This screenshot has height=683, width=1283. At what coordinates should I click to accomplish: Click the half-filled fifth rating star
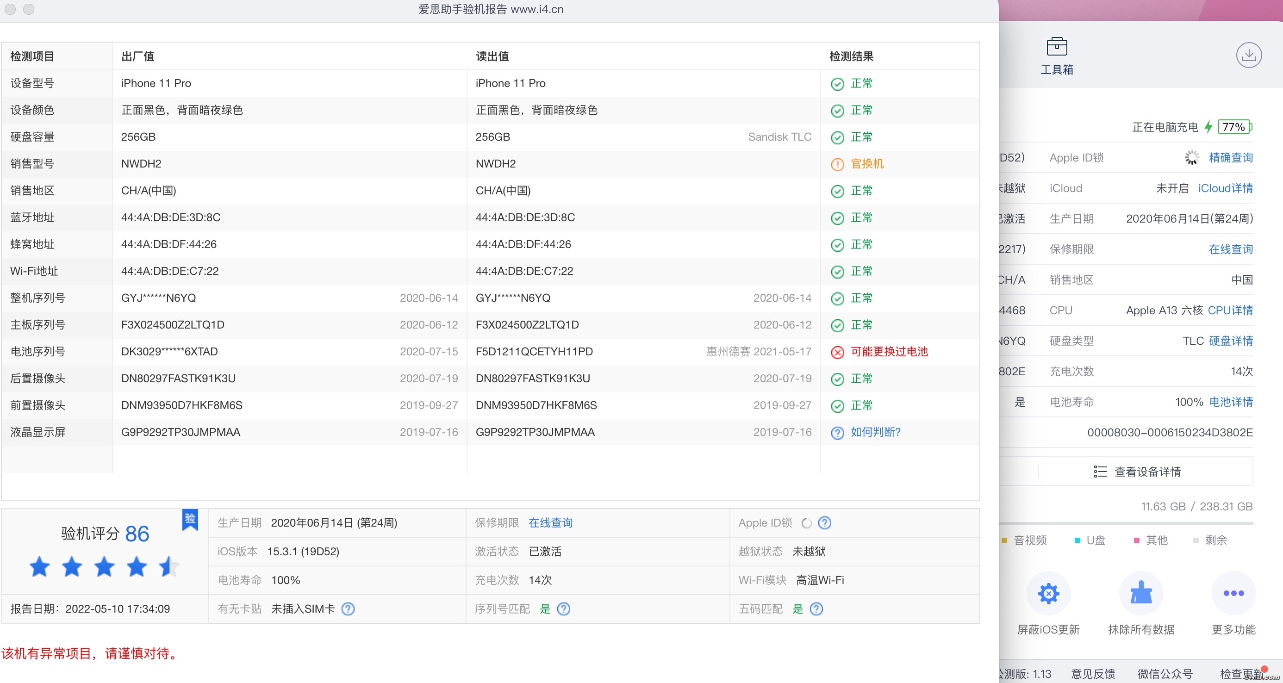point(169,566)
